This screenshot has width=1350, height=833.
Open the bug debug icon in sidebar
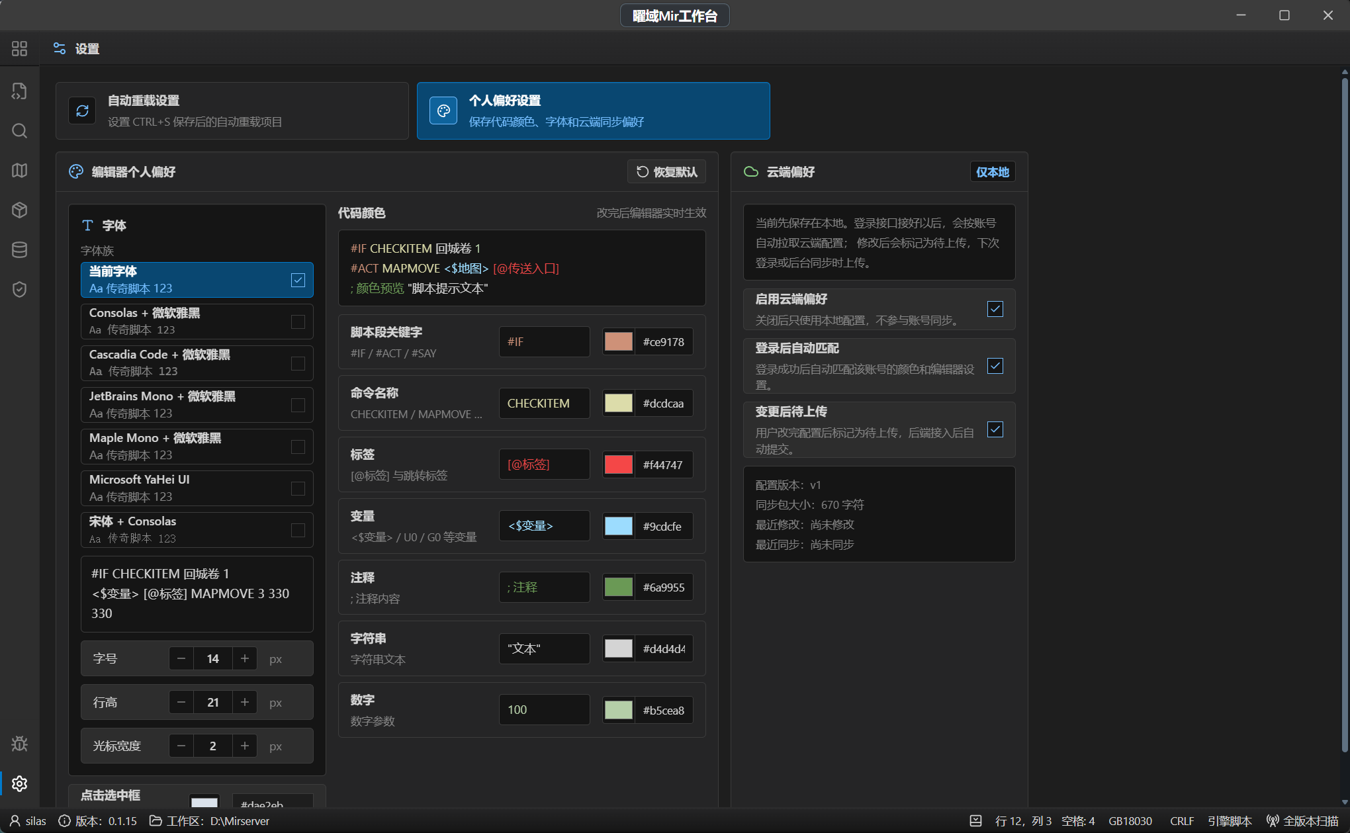19,744
